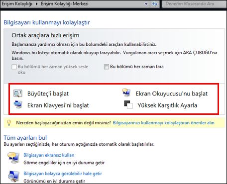Open the address bar history dropdown arrow

pos(146,4)
